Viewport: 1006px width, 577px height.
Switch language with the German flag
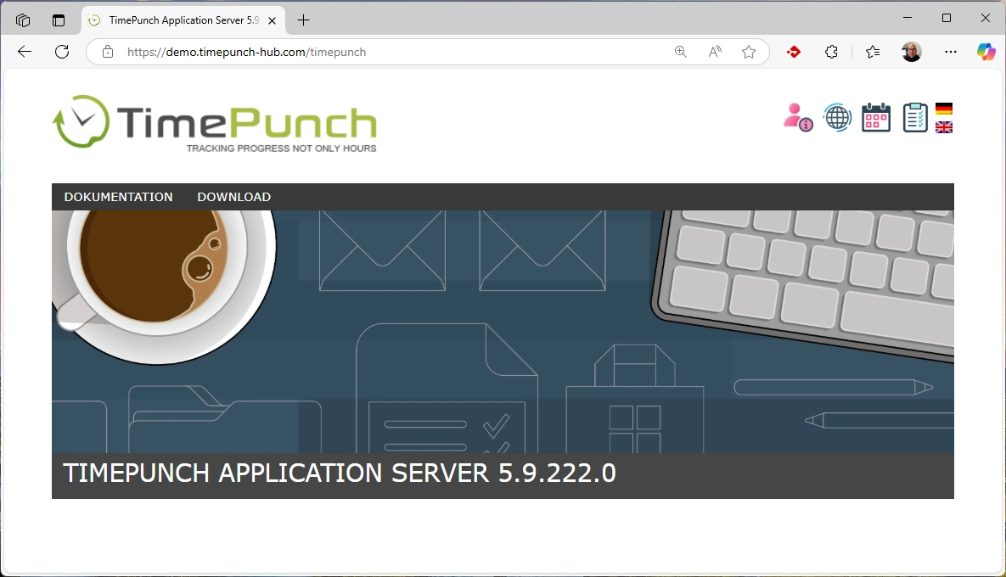(x=944, y=109)
